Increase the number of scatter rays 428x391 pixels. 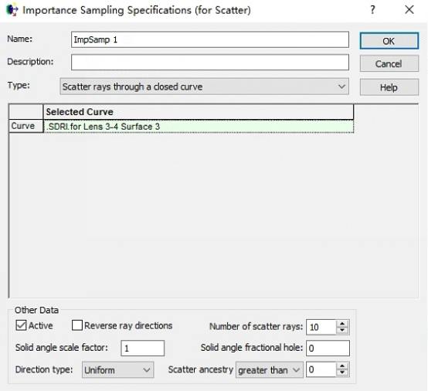click(x=342, y=323)
